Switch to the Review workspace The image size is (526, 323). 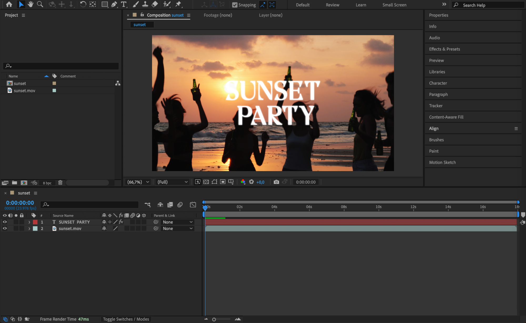tap(332, 5)
